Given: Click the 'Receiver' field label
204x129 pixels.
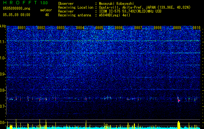Looking at the screenshot, I should point(66,11).
